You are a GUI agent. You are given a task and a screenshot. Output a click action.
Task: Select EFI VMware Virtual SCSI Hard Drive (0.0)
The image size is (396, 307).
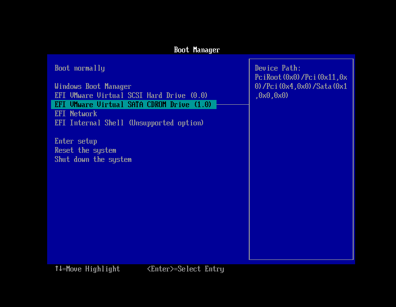(131, 95)
